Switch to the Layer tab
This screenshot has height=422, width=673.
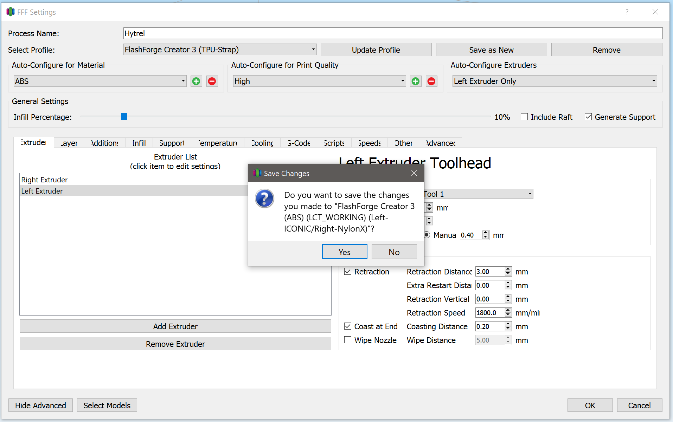click(x=69, y=143)
